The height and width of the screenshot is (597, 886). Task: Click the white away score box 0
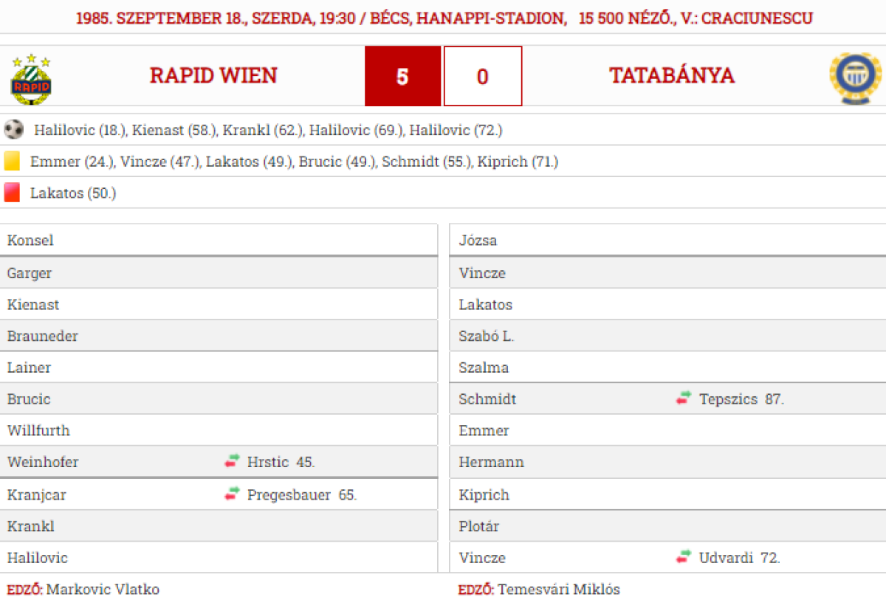[x=483, y=77]
